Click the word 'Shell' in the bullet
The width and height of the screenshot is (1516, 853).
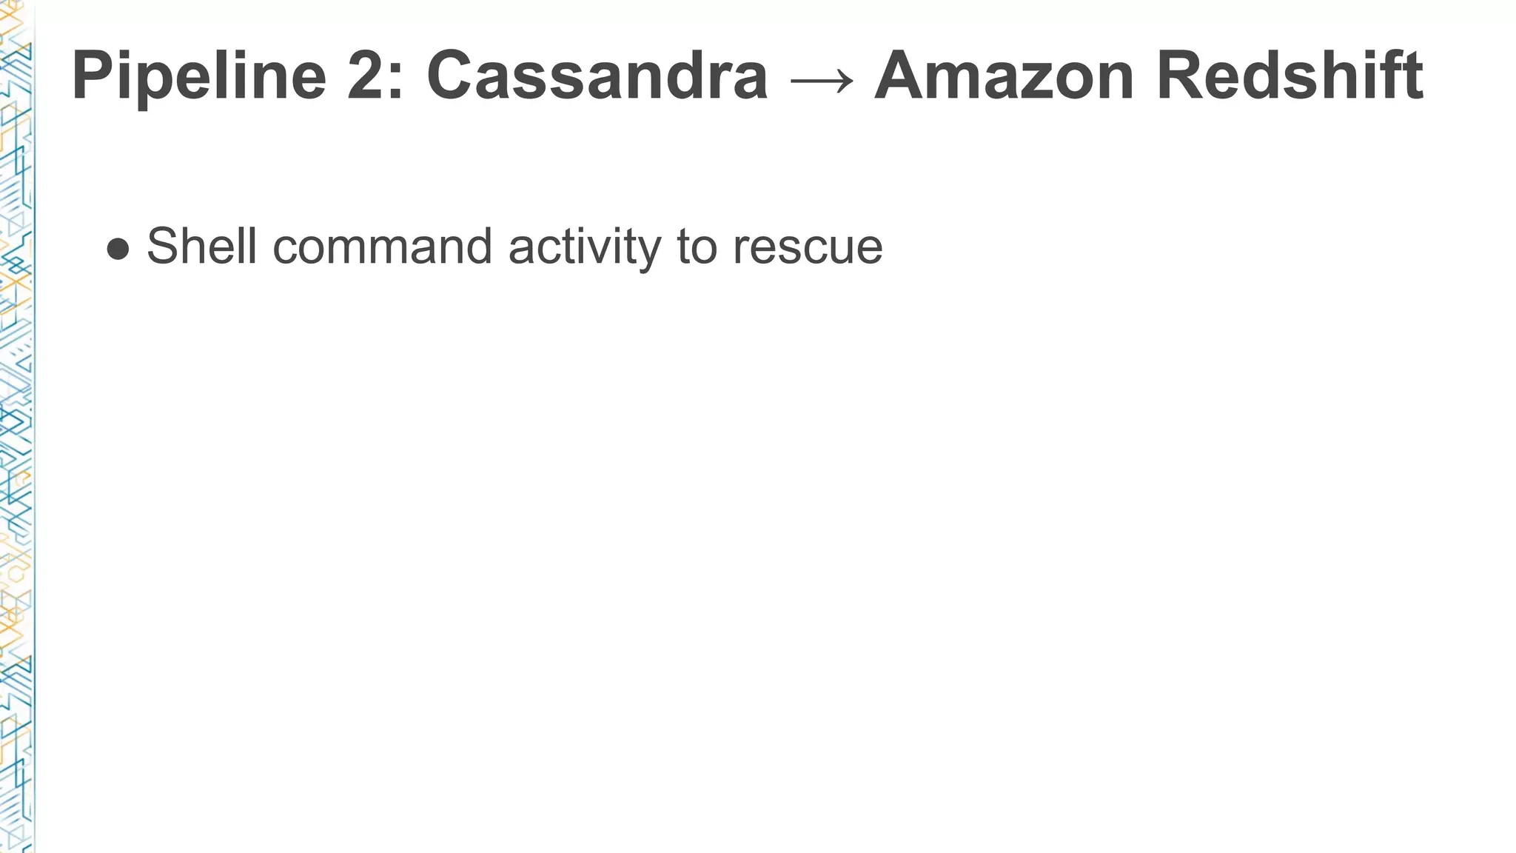[202, 246]
